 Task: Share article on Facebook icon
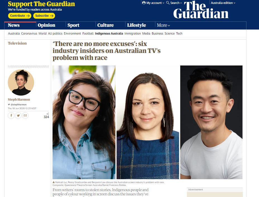(11, 115)
